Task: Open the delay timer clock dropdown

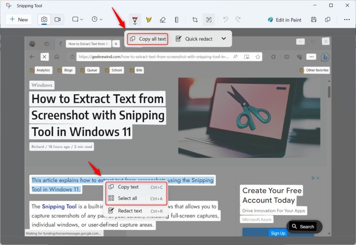Action: pyautogui.click(x=97, y=20)
